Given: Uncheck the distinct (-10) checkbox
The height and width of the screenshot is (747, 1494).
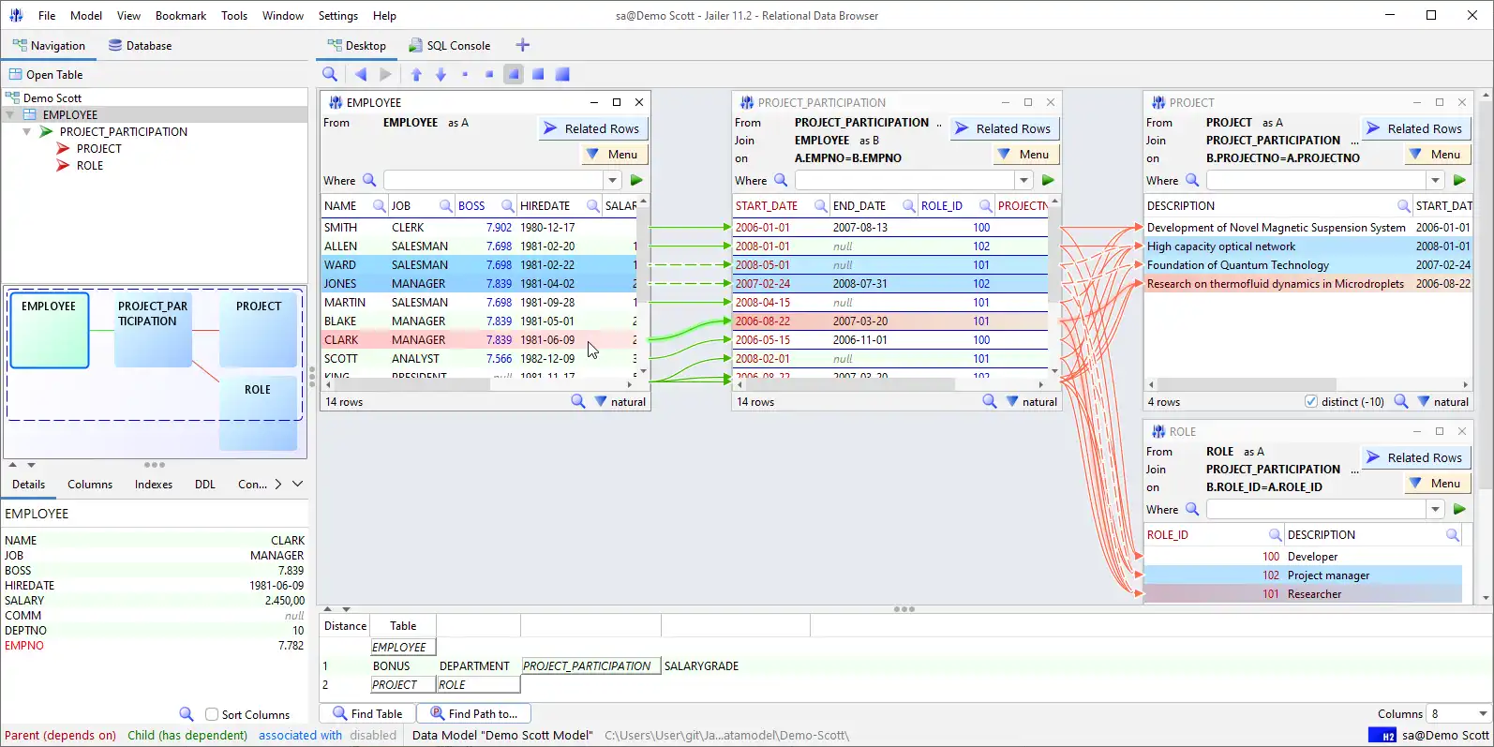Looking at the screenshot, I should point(1310,402).
